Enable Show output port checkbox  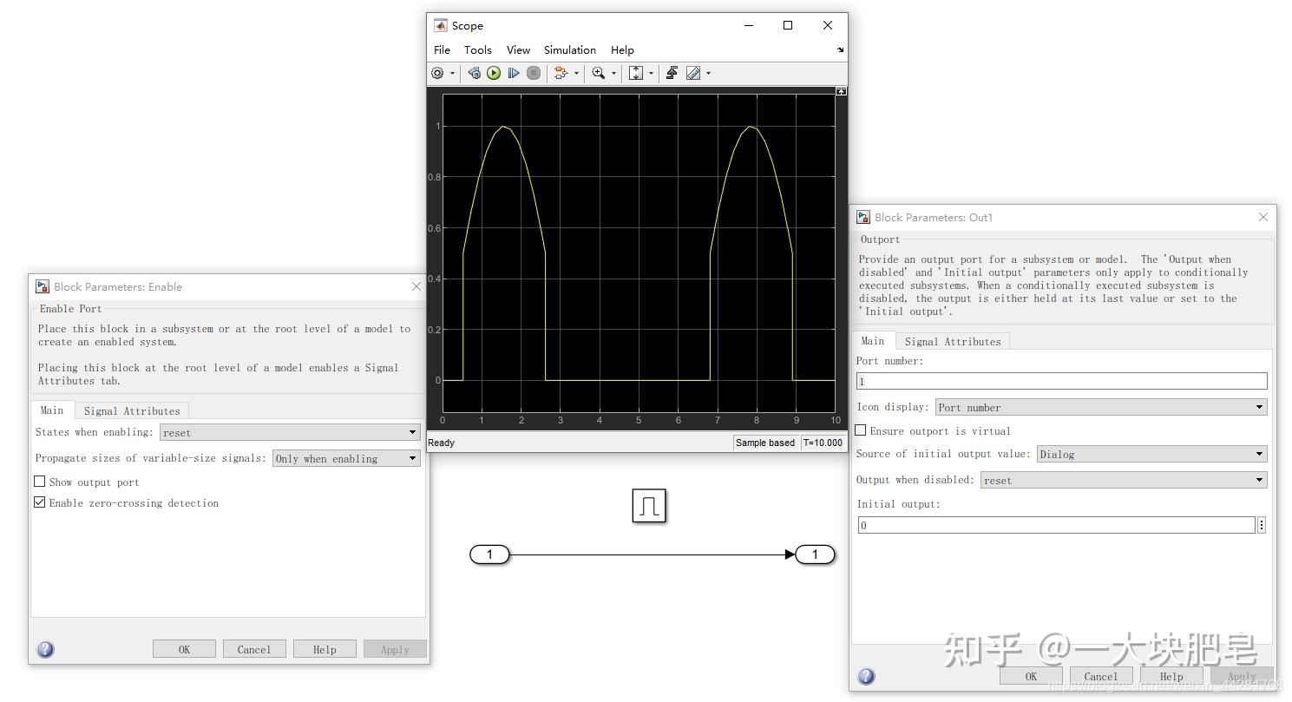pos(40,482)
